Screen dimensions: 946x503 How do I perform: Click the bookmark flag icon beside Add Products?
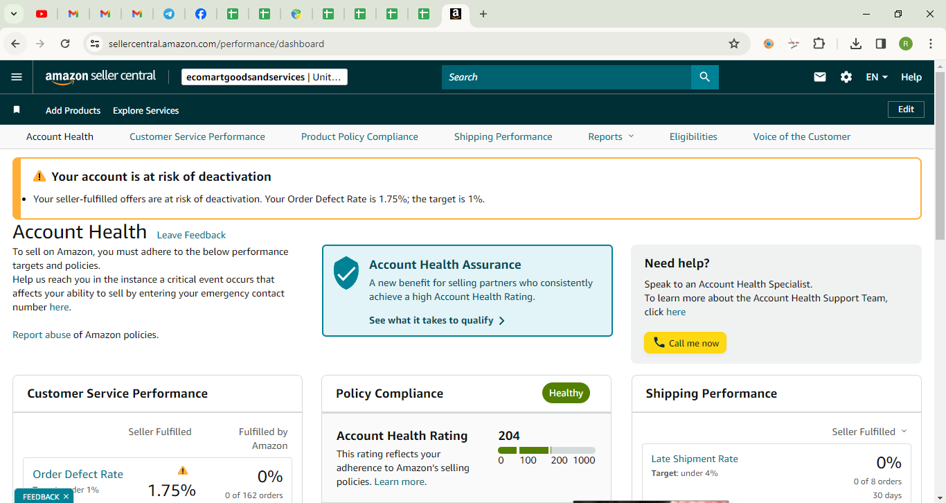click(17, 110)
